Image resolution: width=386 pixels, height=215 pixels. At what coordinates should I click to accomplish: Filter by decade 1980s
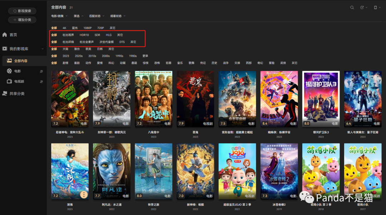pyautogui.click(x=133, y=56)
